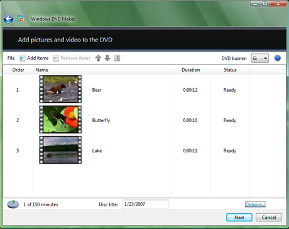Click the disc usage pie chart icon

(13, 204)
